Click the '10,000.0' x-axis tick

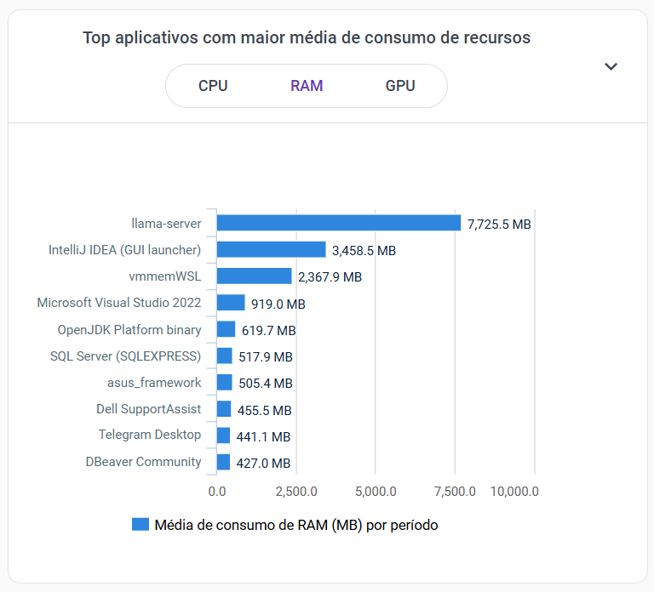click(514, 492)
